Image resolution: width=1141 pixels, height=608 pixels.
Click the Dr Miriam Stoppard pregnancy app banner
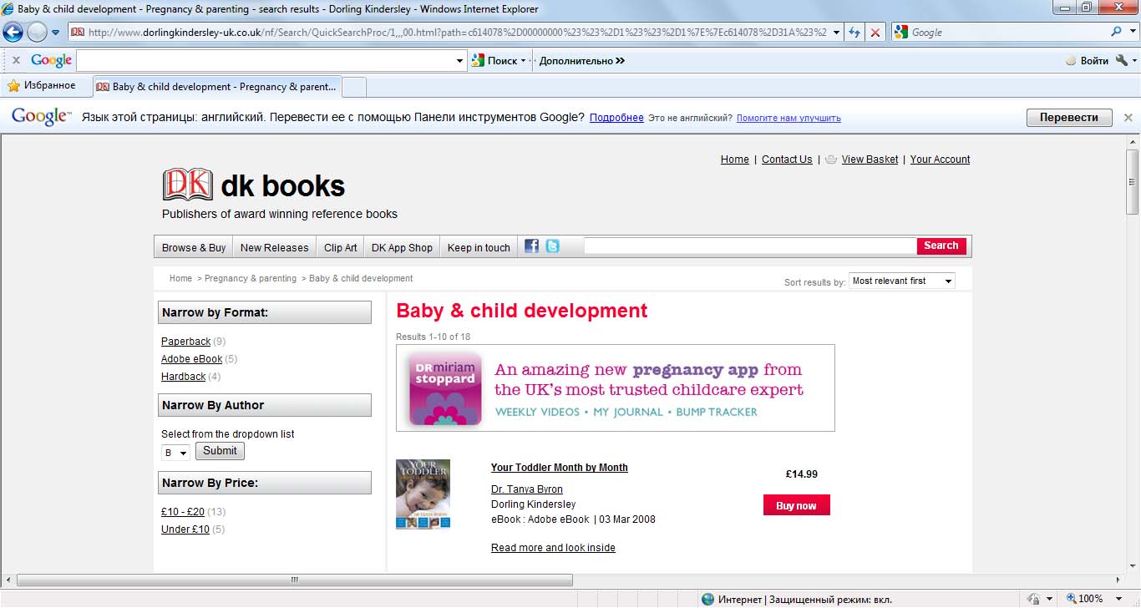click(616, 388)
